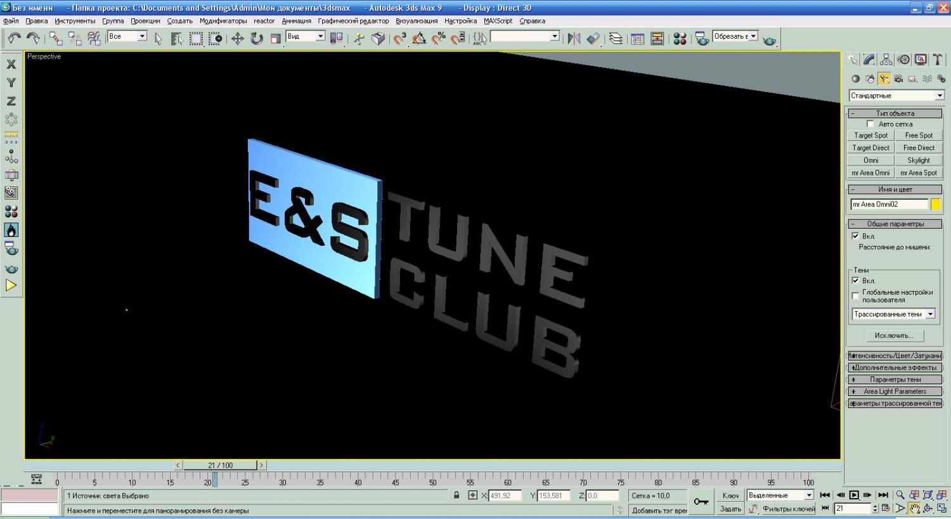Collapse the Тип объекта rollout
951x519 pixels.
(x=895, y=113)
